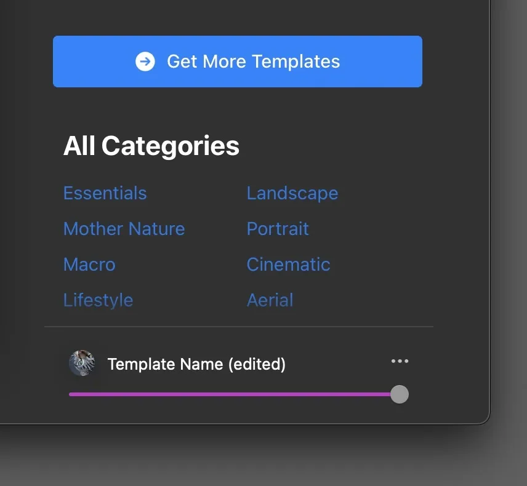Image resolution: width=527 pixels, height=486 pixels.
Task: Click the template preview thumbnail icon
Action: coord(82,363)
